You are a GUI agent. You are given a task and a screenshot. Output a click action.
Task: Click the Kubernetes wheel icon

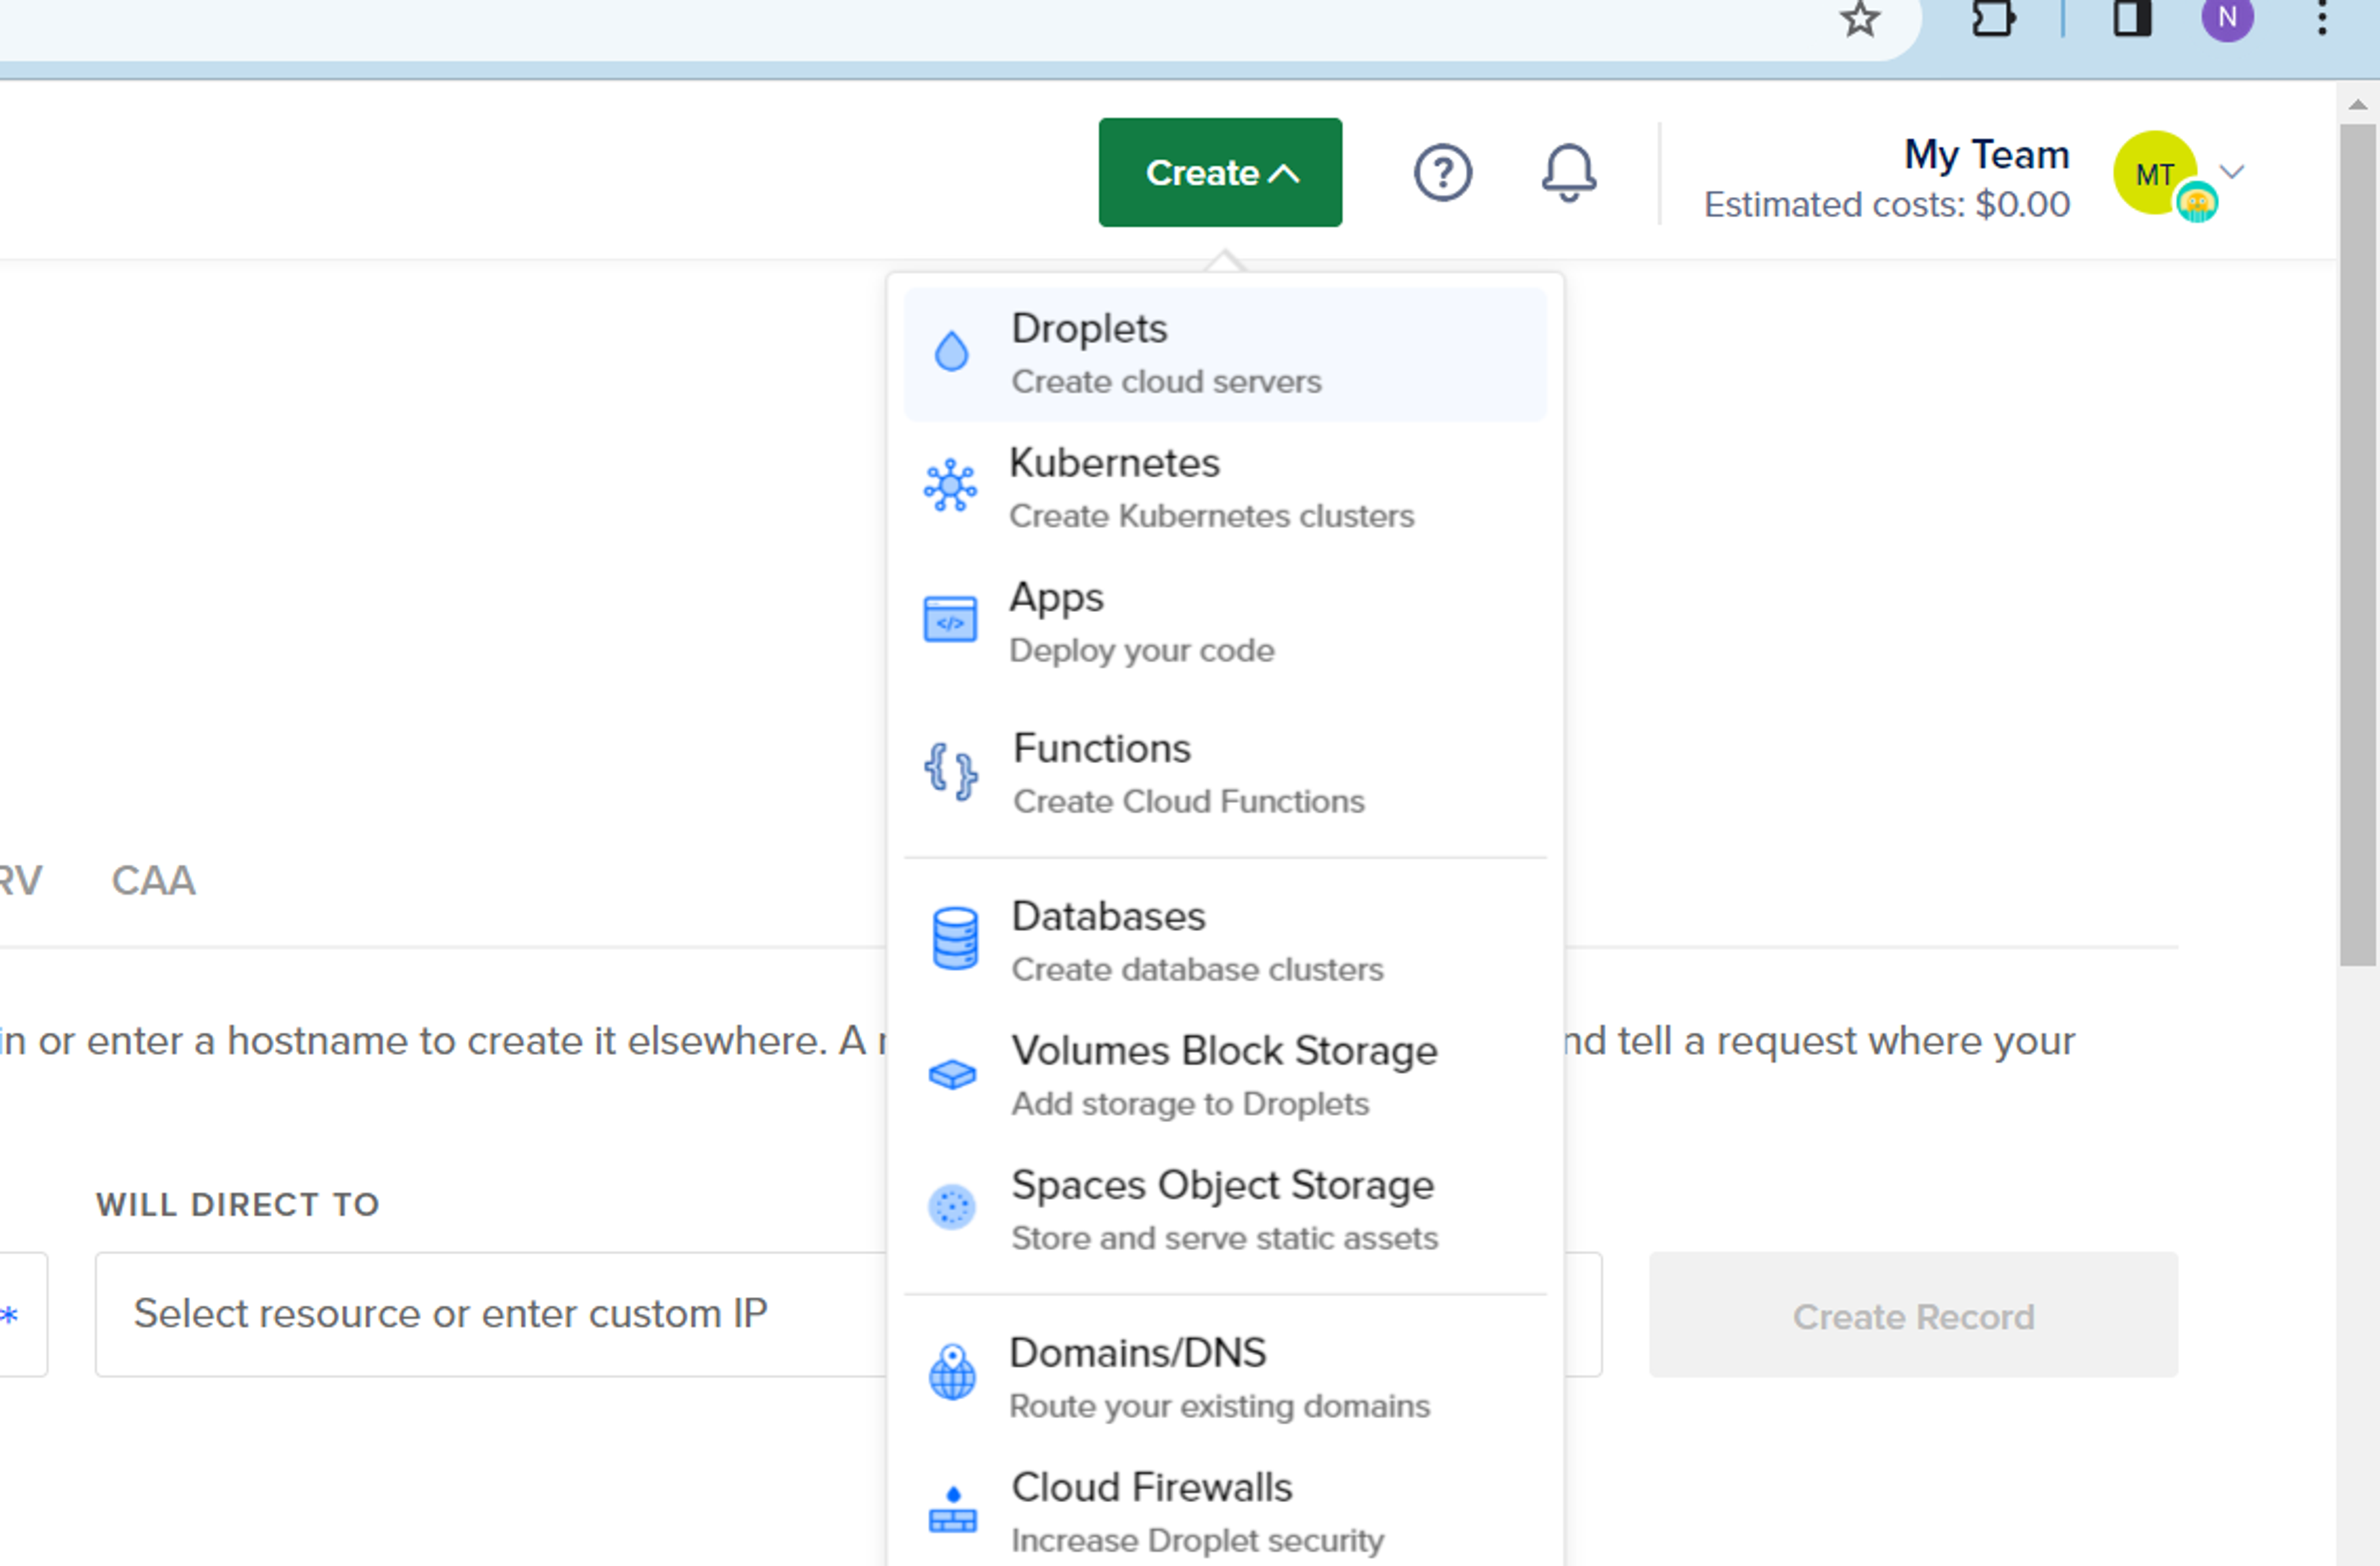[x=950, y=486]
